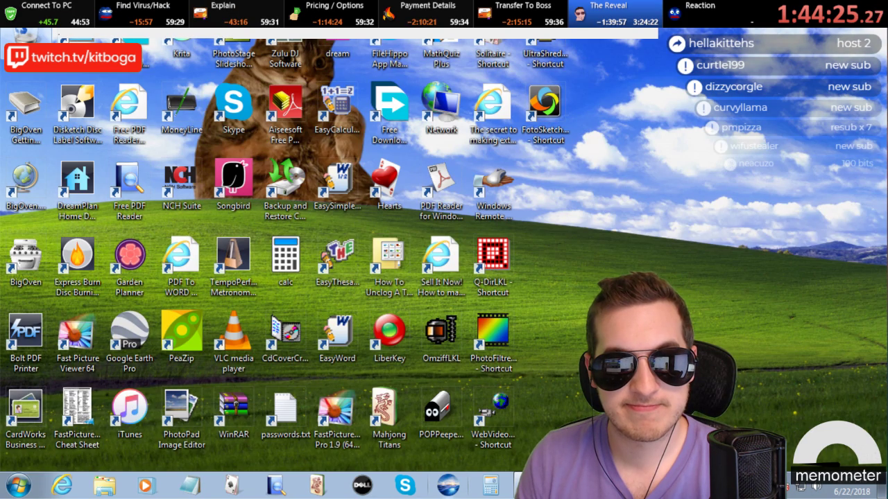Open the notepad-style taskbar icon
The height and width of the screenshot is (499, 888).
coord(190,485)
